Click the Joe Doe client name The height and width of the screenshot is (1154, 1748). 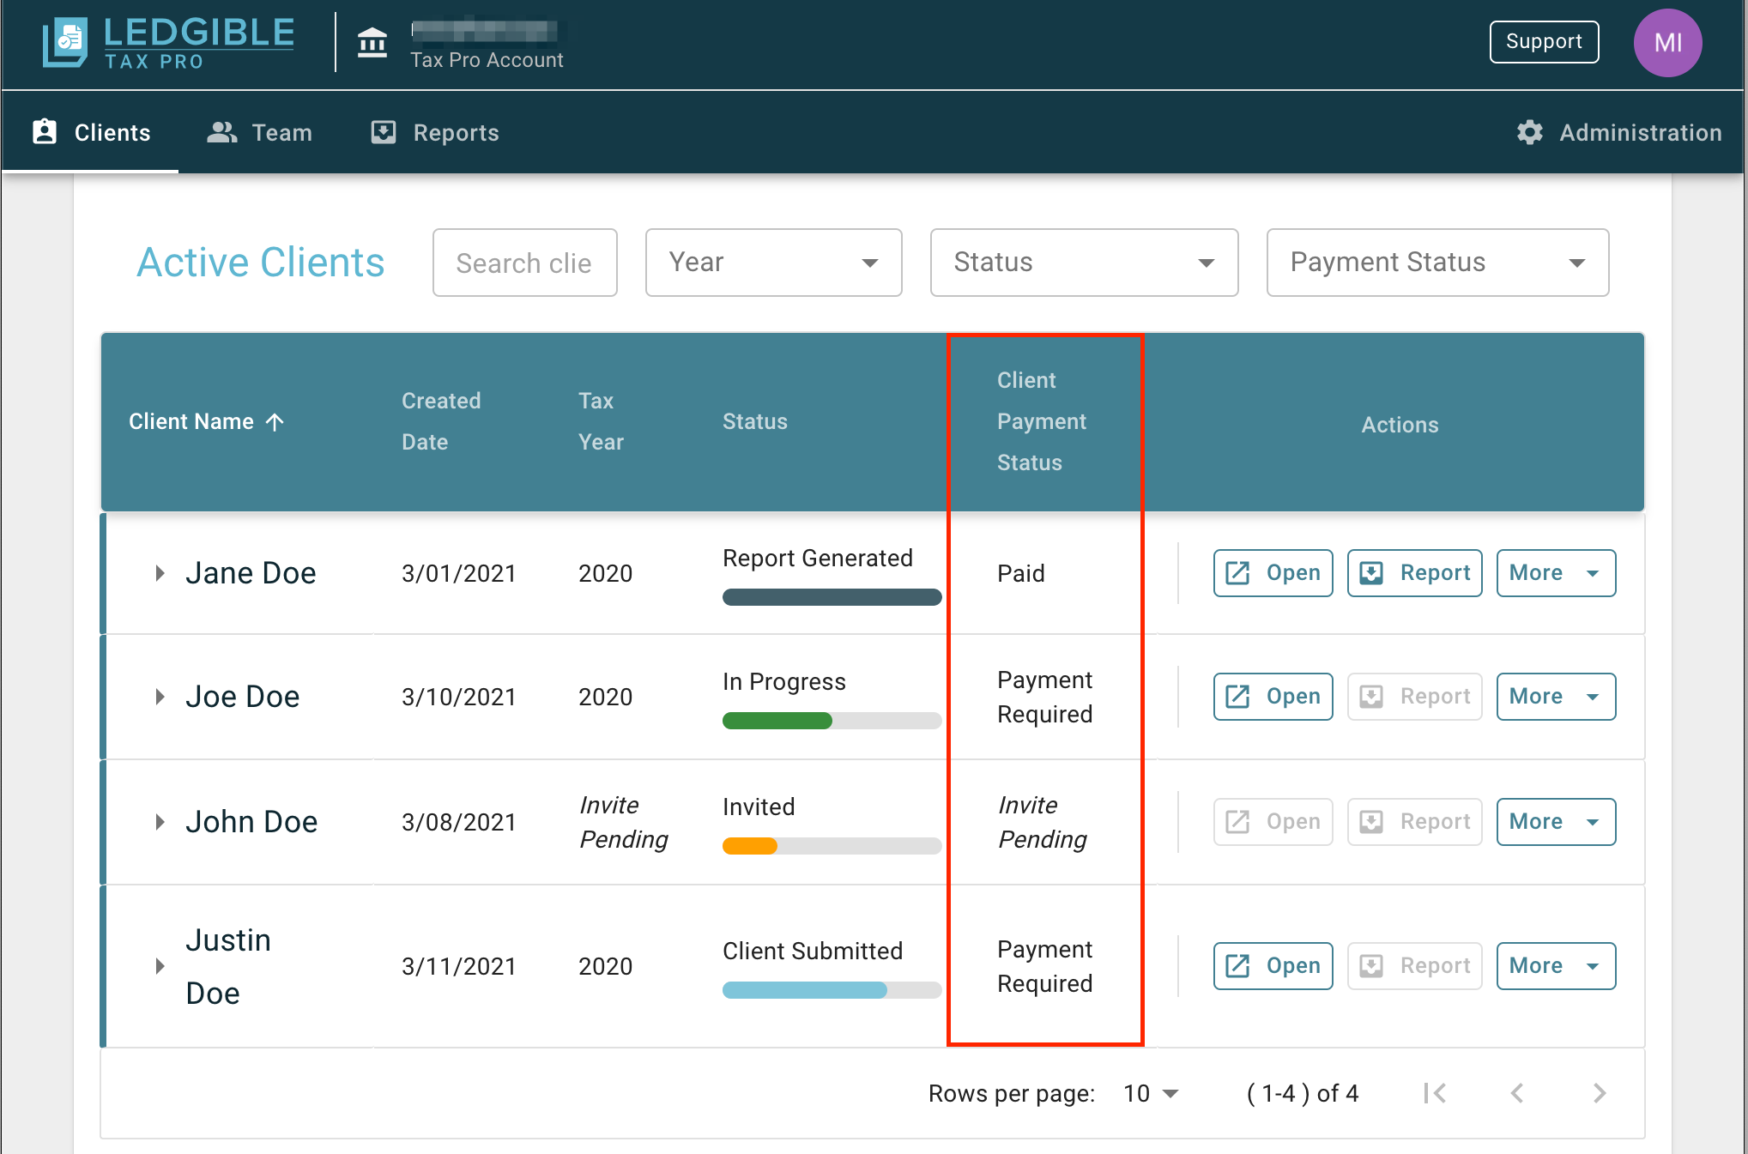pos(242,697)
